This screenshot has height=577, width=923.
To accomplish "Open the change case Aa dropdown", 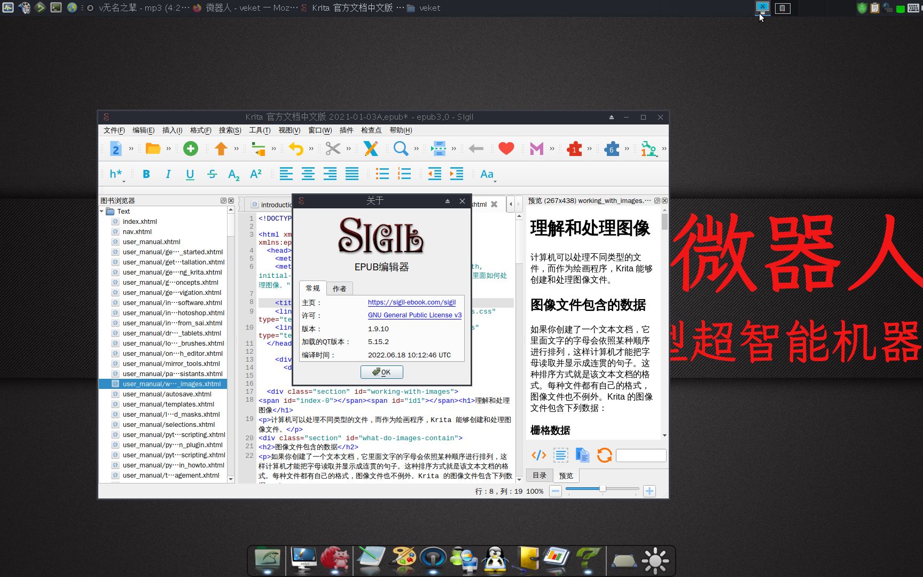I will tap(487, 174).
